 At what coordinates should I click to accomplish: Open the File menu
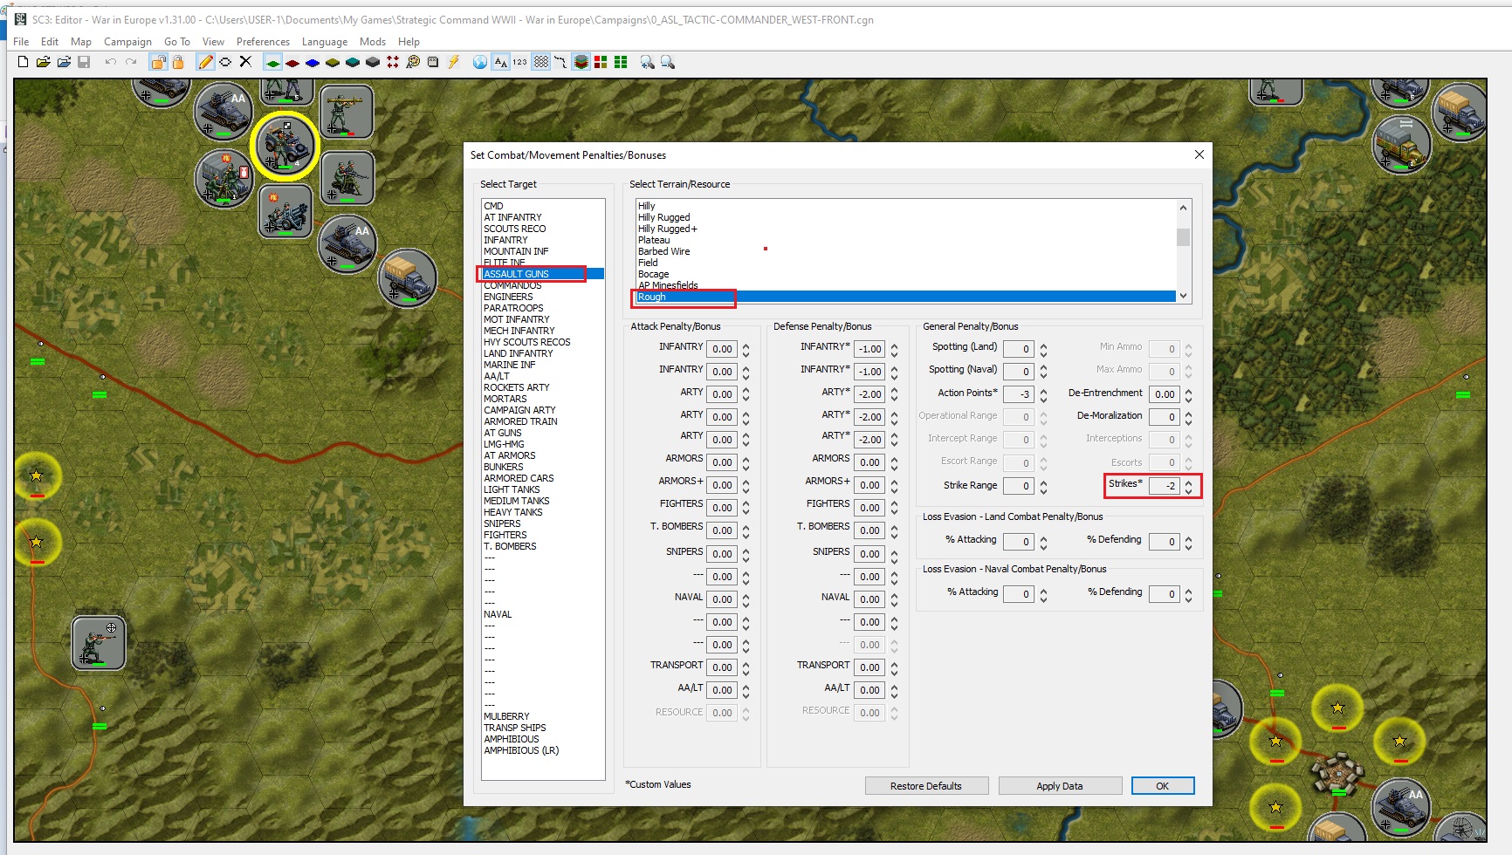point(21,42)
